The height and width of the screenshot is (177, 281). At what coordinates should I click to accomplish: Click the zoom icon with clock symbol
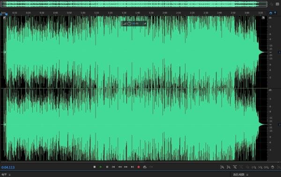pyautogui.click(x=273, y=167)
